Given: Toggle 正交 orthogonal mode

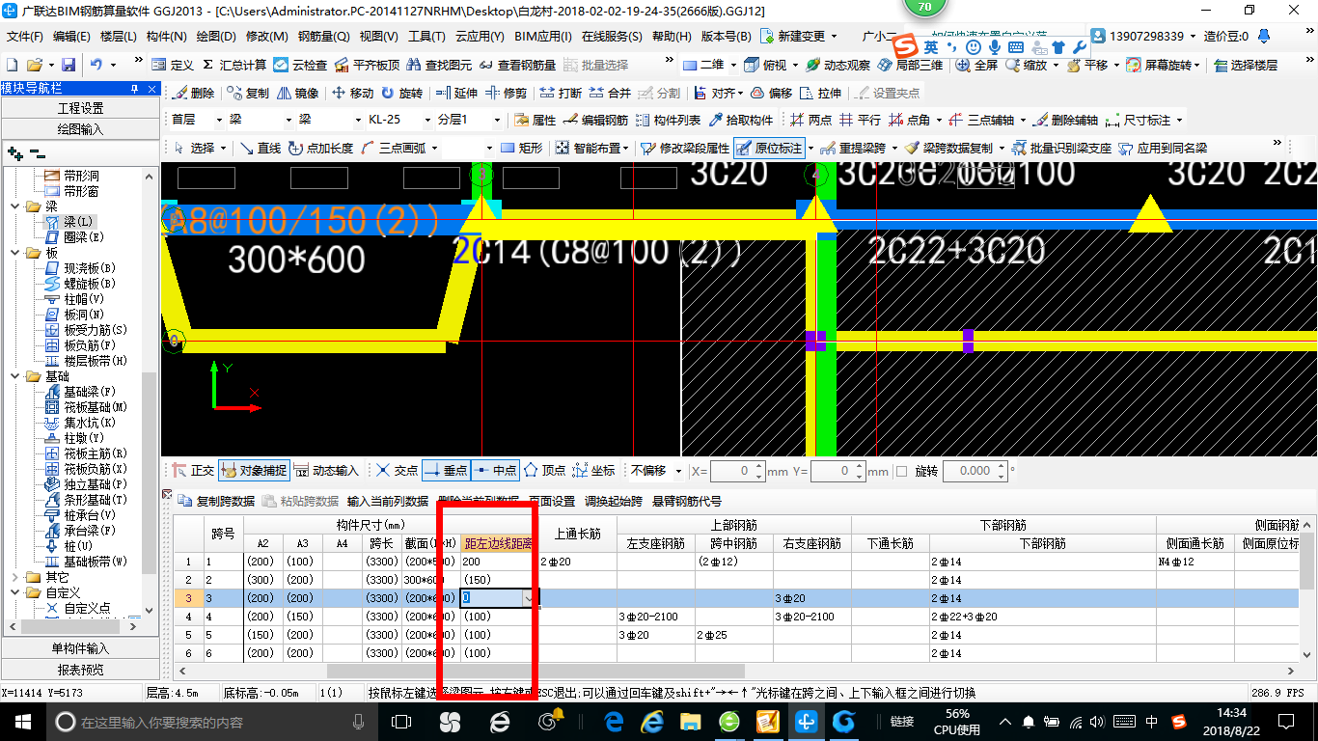Looking at the screenshot, I should coord(193,471).
